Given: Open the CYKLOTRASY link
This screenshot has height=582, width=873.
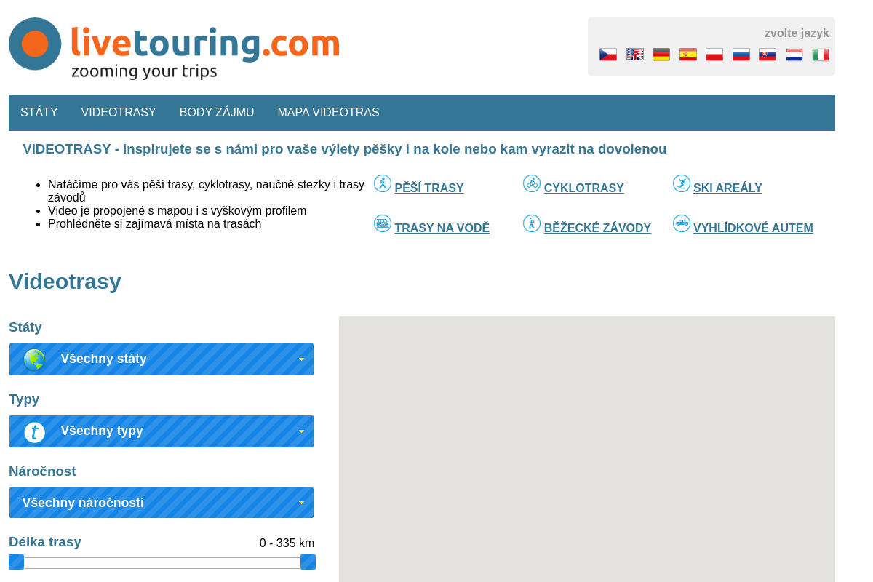Looking at the screenshot, I should (x=583, y=188).
